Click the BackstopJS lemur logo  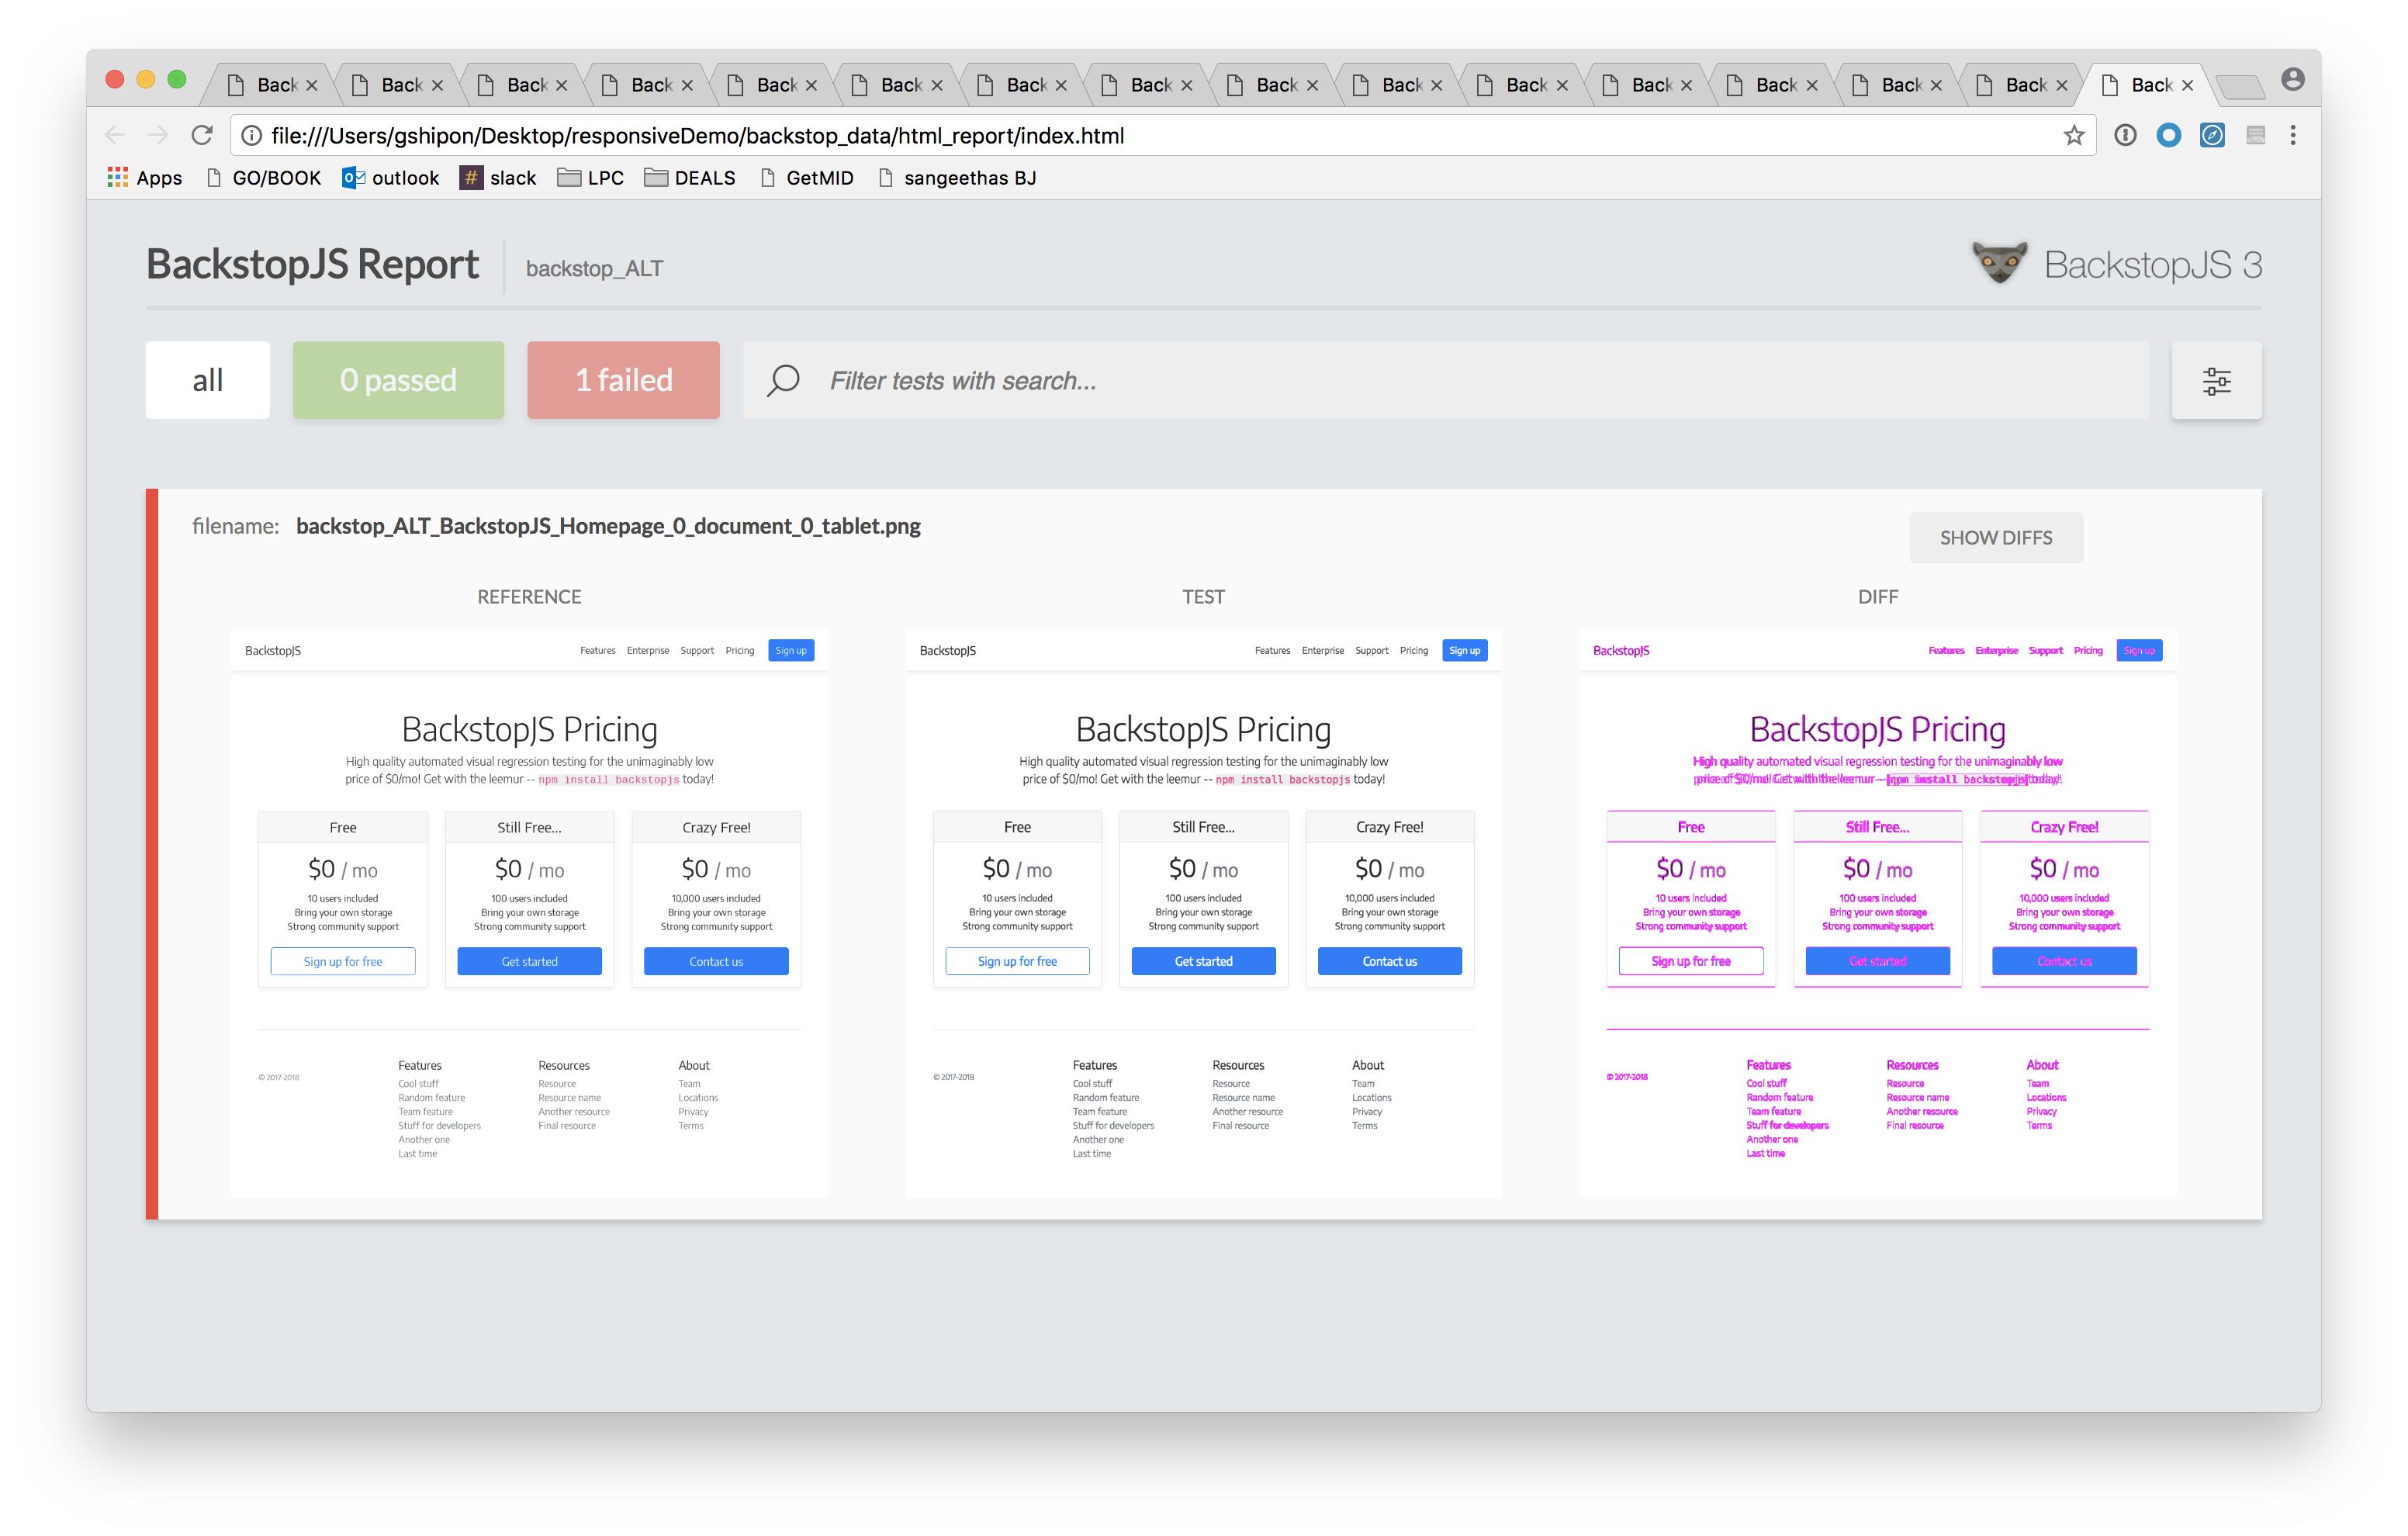1999,263
